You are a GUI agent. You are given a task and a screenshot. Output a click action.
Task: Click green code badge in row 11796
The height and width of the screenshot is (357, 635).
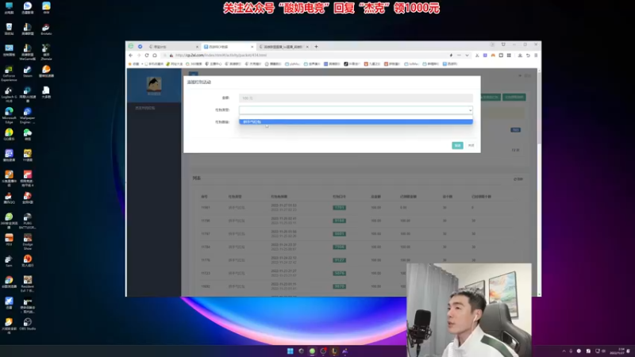pos(340,221)
